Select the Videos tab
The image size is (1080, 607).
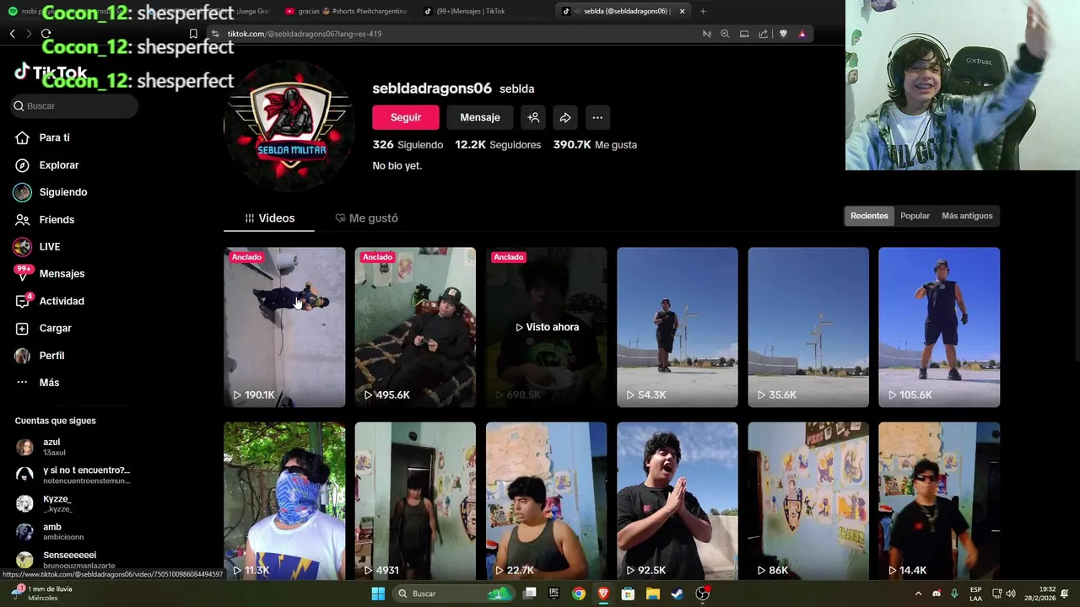click(x=269, y=218)
